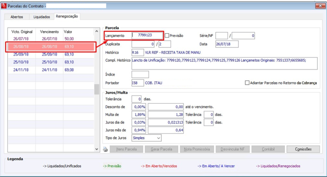Click the Compl. Histórico text box
327x177 pixels.
click(225, 63)
